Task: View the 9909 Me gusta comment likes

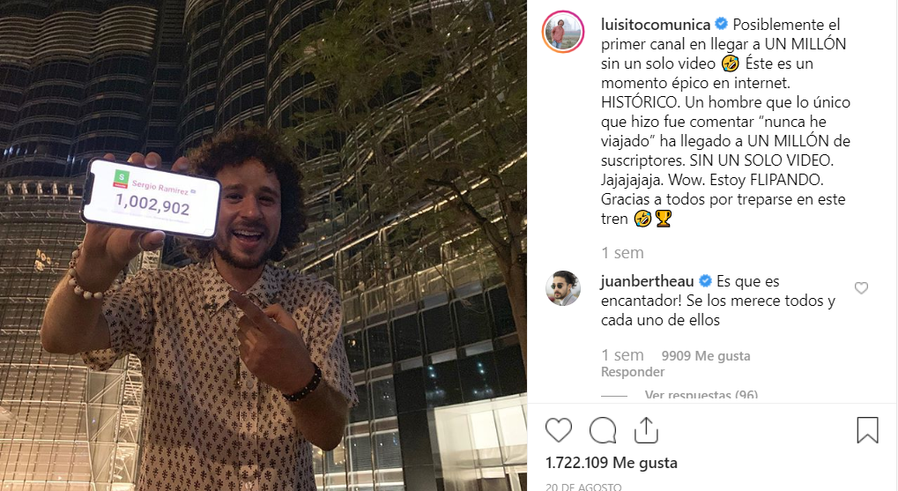Action: pyautogui.click(x=706, y=356)
